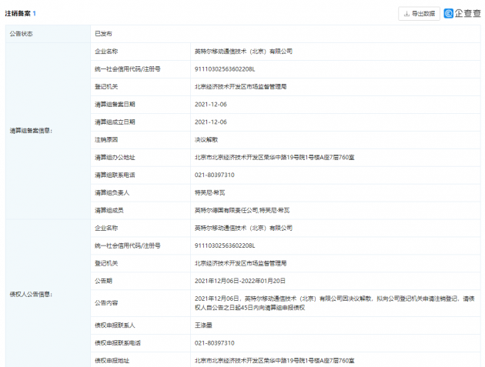Click the 清算组备案信息 section label

tap(31, 131)
